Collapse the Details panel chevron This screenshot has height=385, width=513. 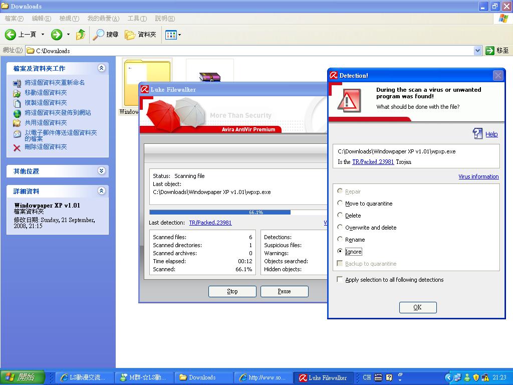point(102,191)
